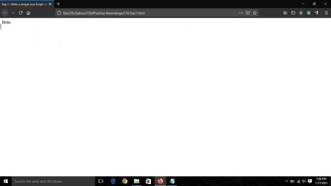
Task: Open File Explorer from the taskbar
Action: pos(137,181)
